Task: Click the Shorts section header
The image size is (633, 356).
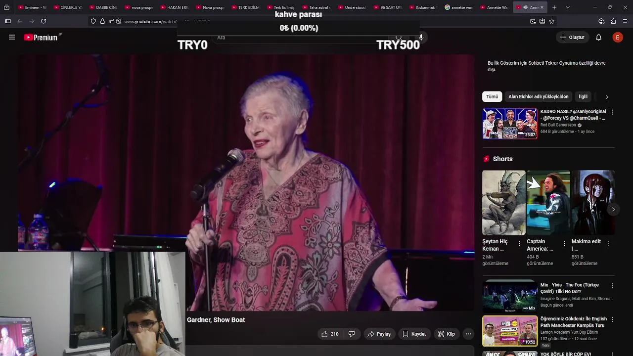Action: (x=502, y=159)
